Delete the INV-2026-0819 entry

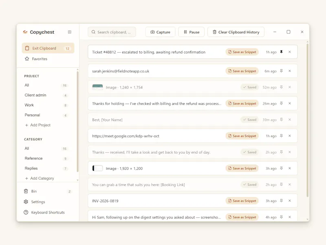pos(290,201)
